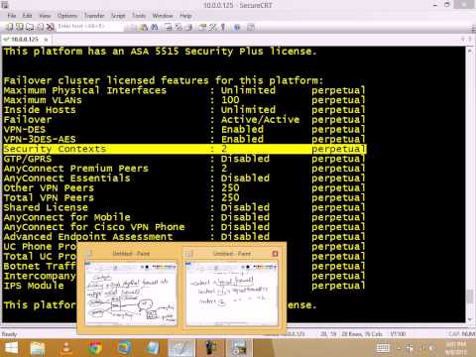
Task: Click the Maximum Physical Interfaces text
Action: point(85,90)
